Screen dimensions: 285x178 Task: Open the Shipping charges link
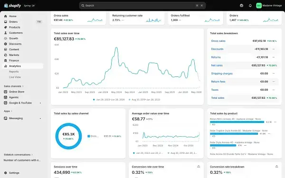(x=222, y=74)
